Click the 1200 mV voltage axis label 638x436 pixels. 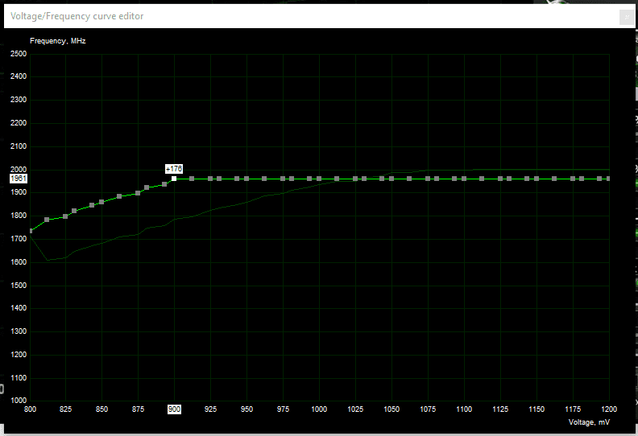609,409
